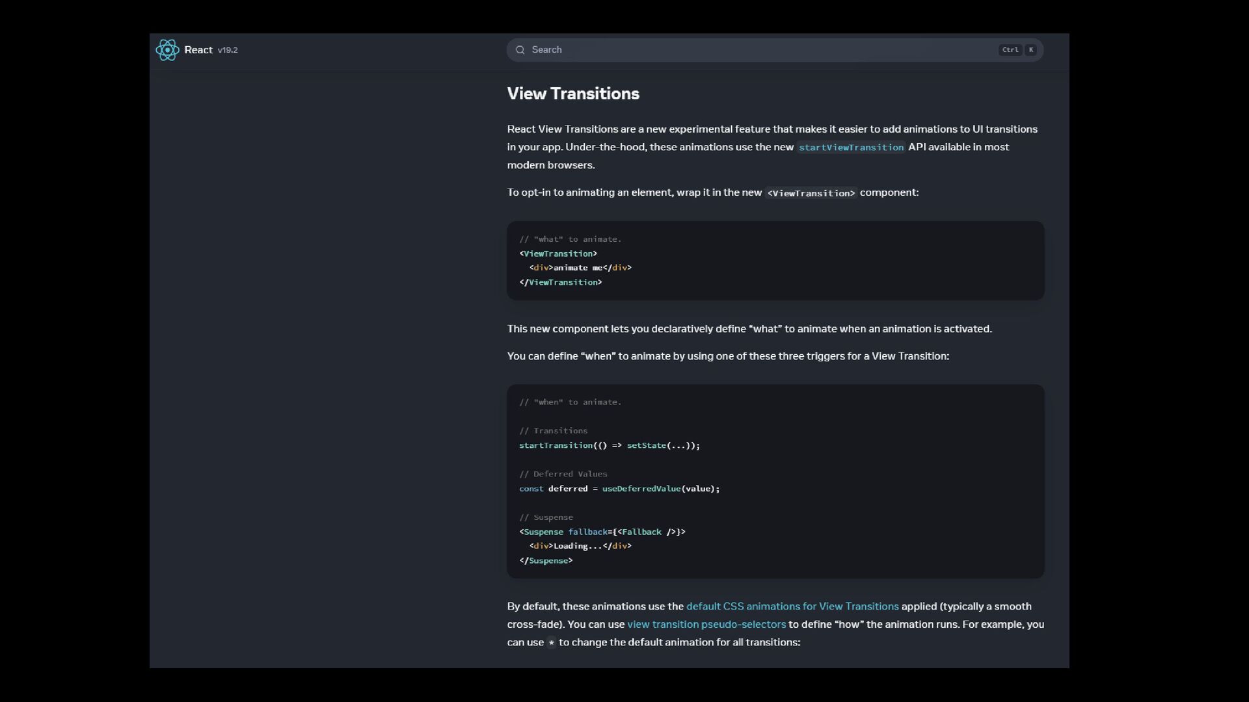The height and width of the screenshot is (702, 1249).
Task: Click the View Transitions section heading
Action: tap(573, 94)
